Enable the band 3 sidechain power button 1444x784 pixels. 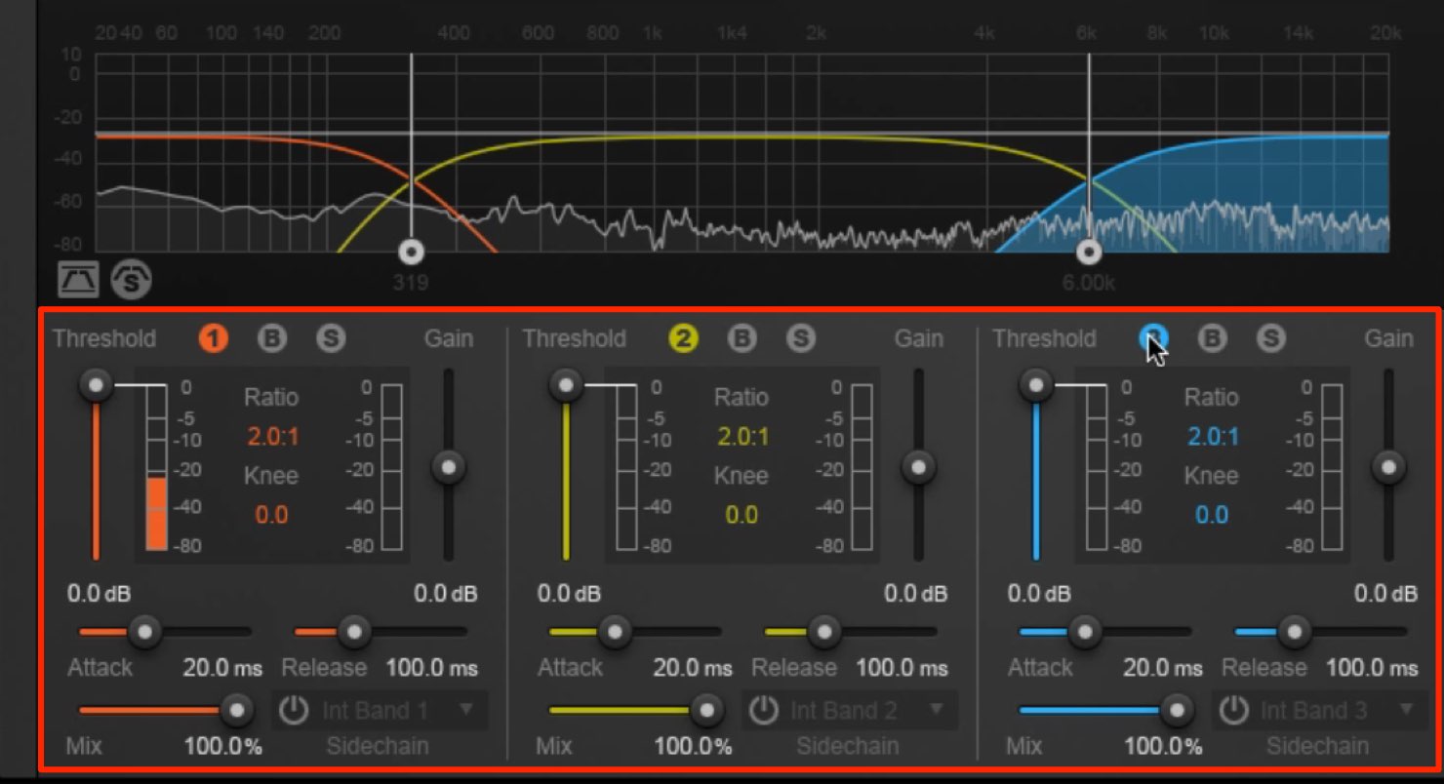coord(1234,711)
